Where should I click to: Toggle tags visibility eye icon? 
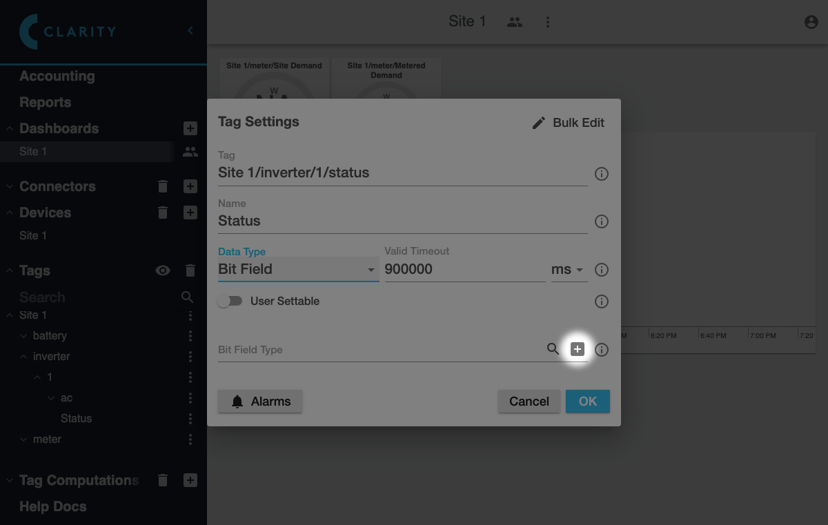pos(163,270)
